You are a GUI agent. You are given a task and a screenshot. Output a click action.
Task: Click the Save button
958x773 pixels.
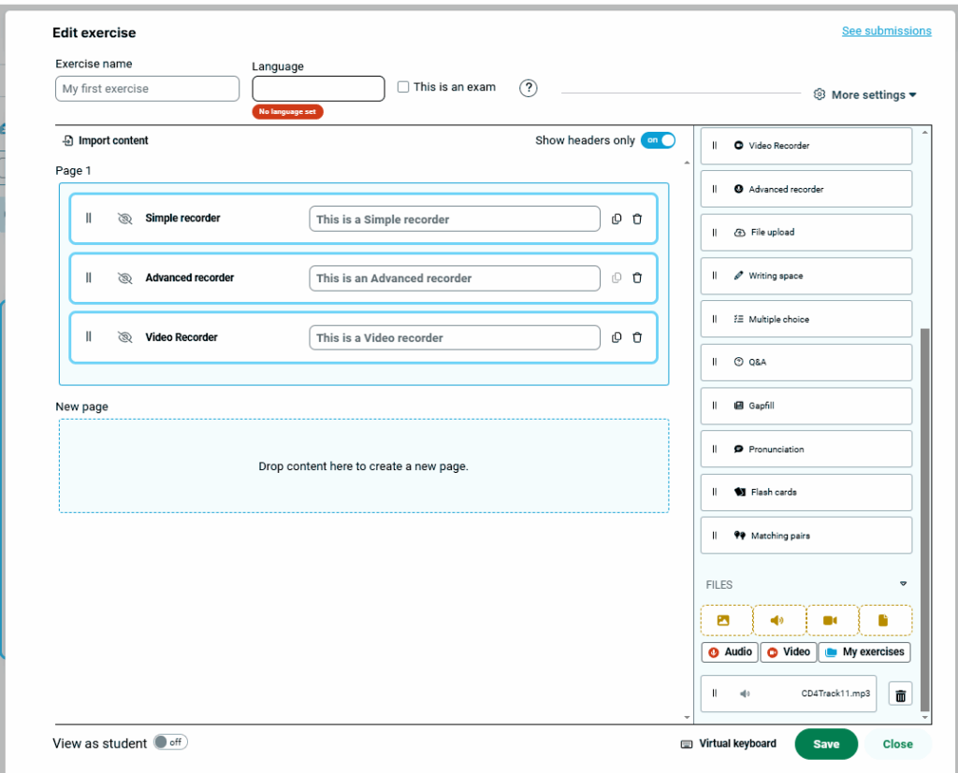[826, 744]
